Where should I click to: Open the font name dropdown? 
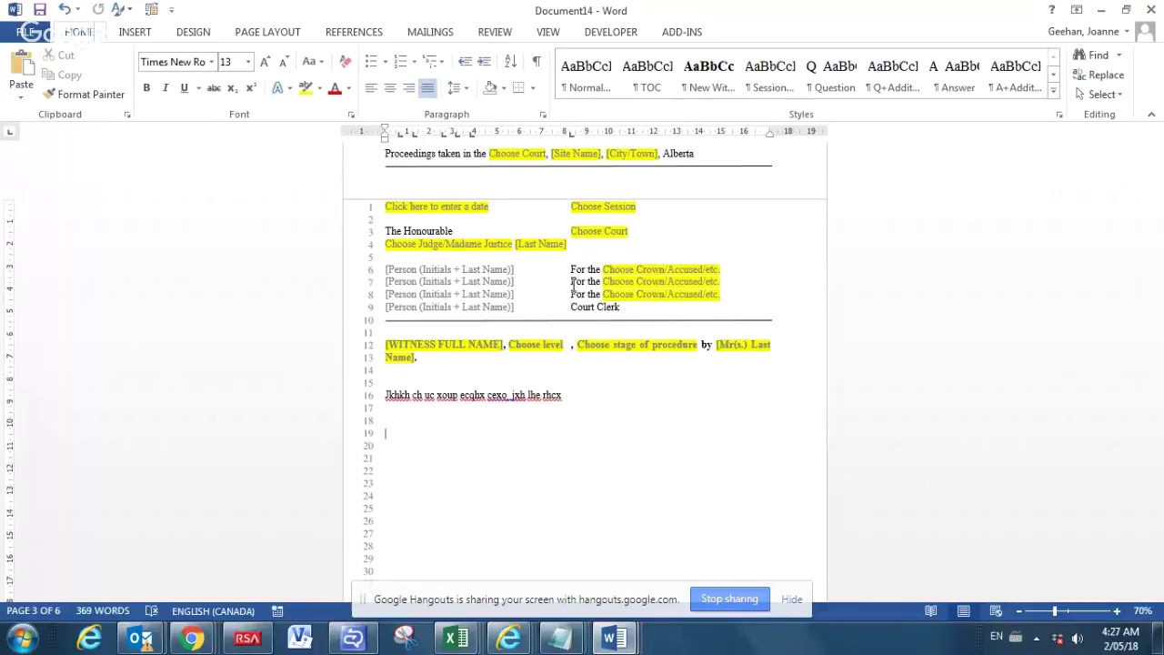pyautogui.click(x=211, y=62)
